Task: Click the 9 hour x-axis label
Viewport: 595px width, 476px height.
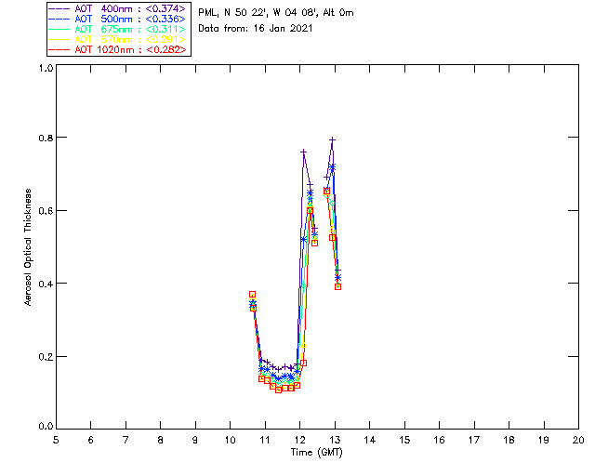Action: pos(195,440)
